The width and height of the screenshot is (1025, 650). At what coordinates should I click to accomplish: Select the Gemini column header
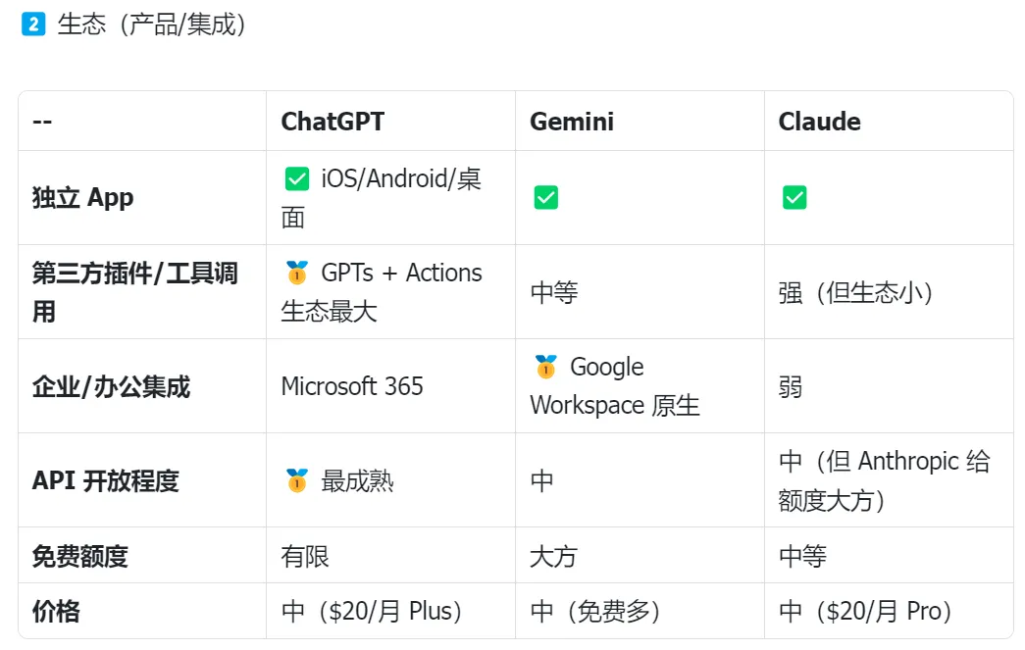point(572,122)
